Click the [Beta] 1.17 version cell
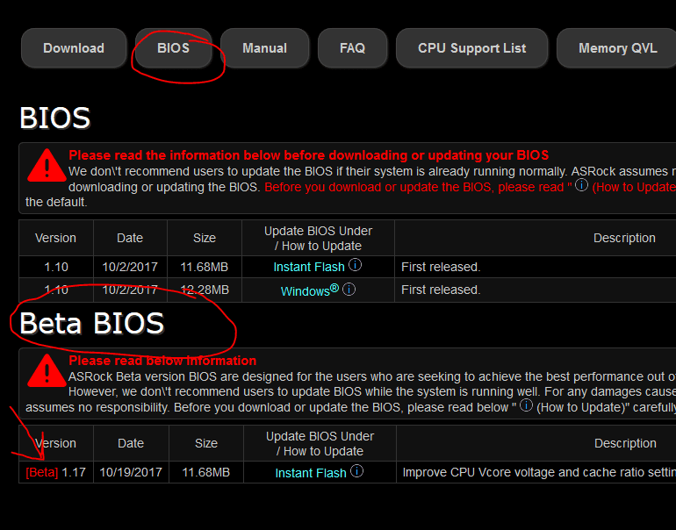The width and height of the screenshot is (676, 530). pos(56,472)
